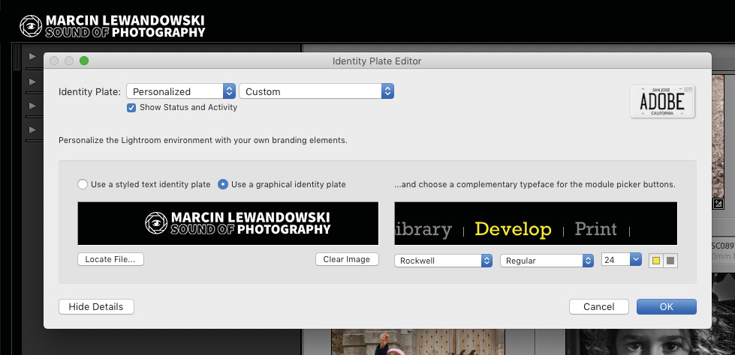Open the font size 24 dropdown
The height and width of the screenshot is (355, 735).
622,260
